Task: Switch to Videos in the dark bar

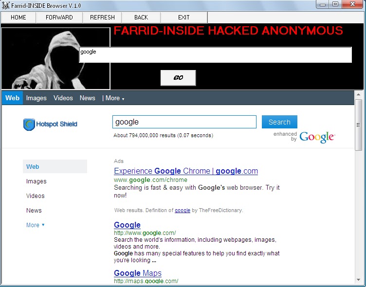Action: (63, 98)
